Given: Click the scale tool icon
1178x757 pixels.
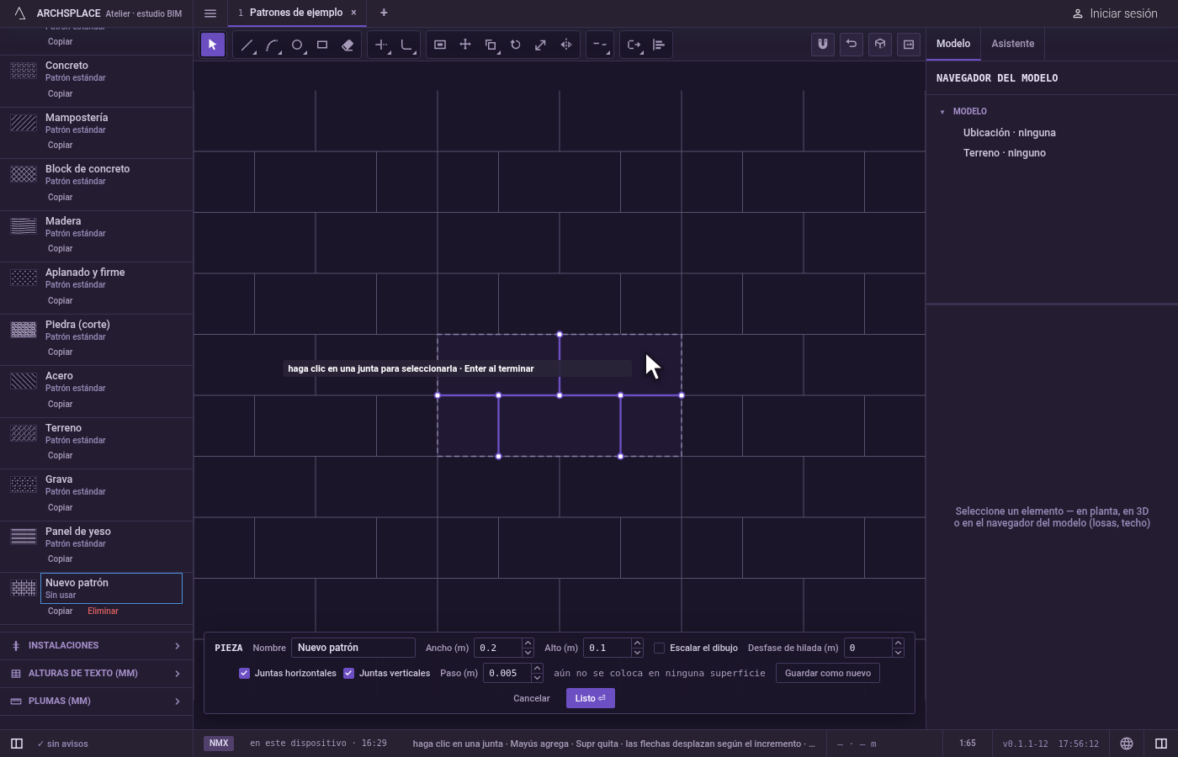Looking at the screenshot, I should point(541,45).
